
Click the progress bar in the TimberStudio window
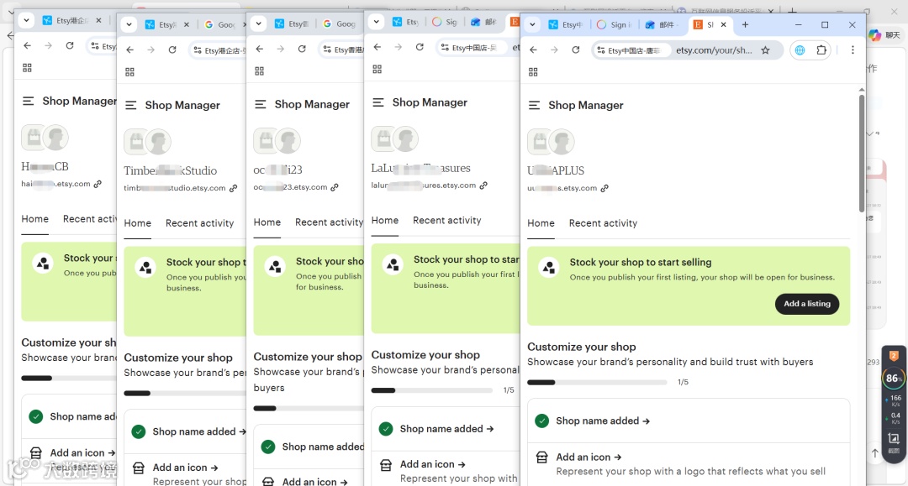coord(185,394)
